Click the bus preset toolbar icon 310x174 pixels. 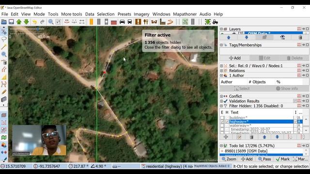pyautogui.click(x=130, y=22)
